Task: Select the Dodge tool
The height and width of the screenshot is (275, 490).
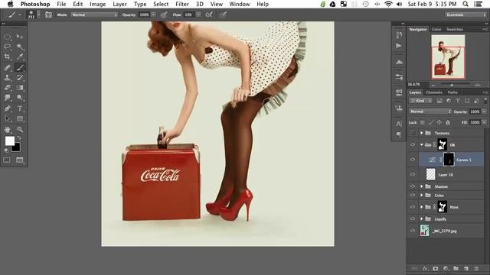Action: (20, 98)
